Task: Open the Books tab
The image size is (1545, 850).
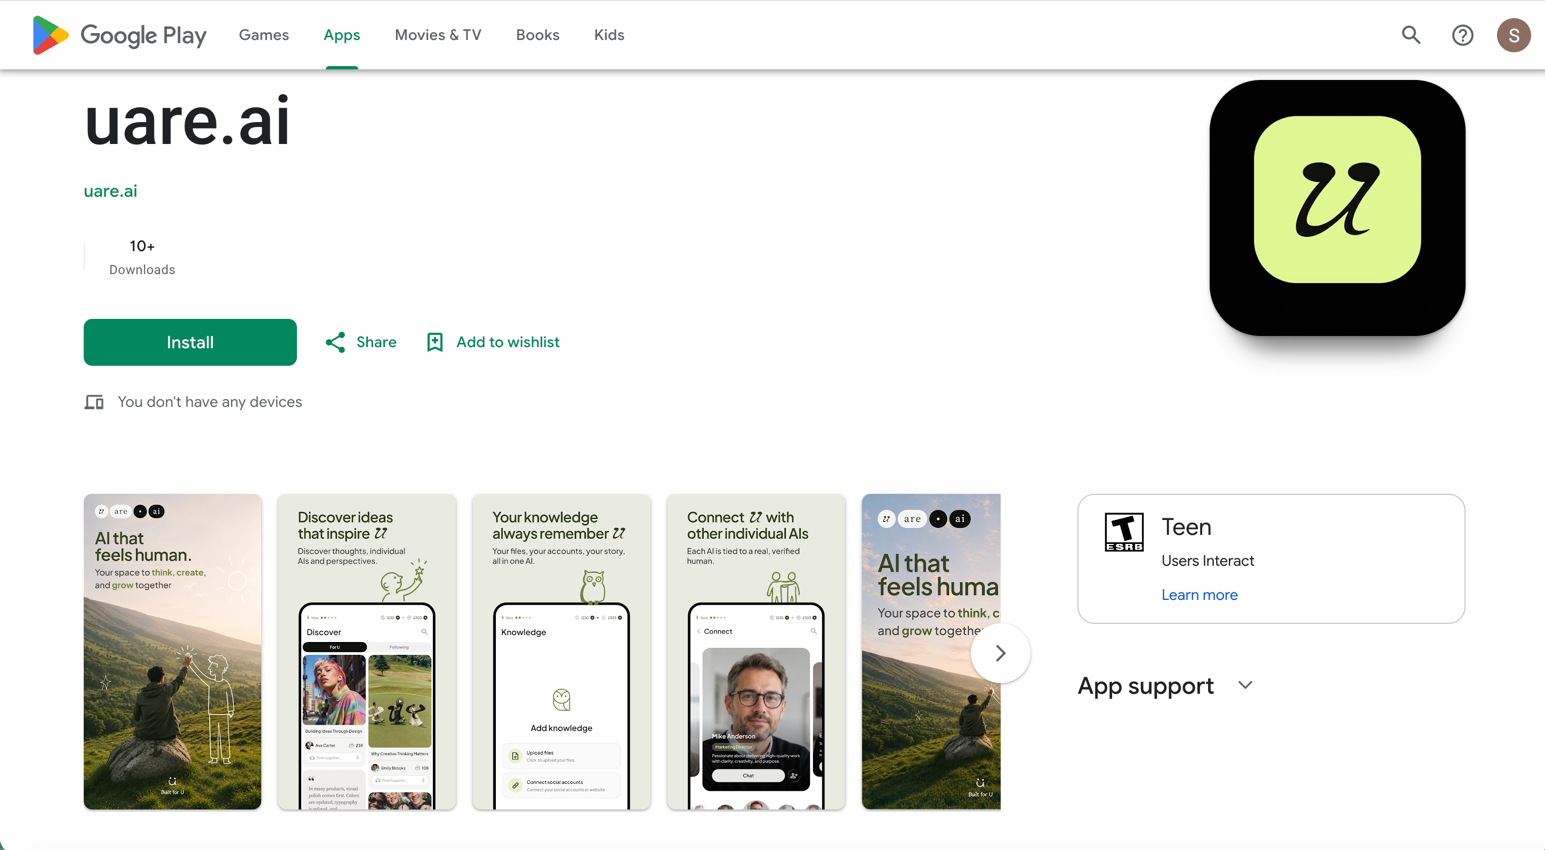Action: (x=537, y=35)
